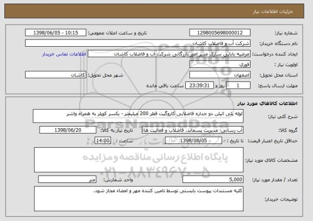Select the goods group field

click(192, 130)
